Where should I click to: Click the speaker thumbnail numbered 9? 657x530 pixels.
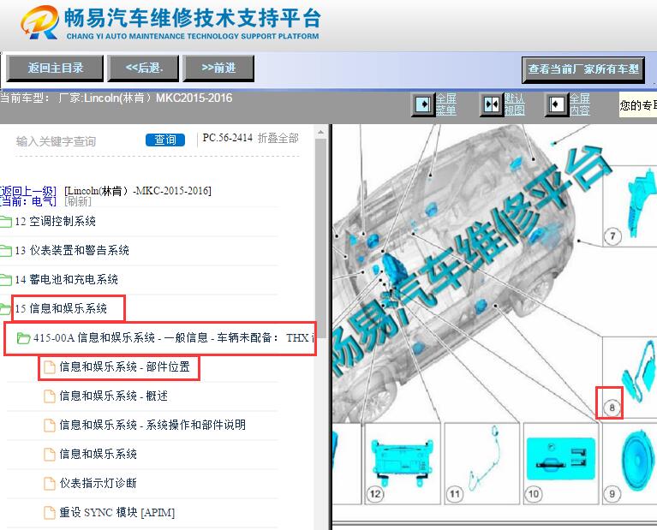pyautogui.click(x=637, y=460)
